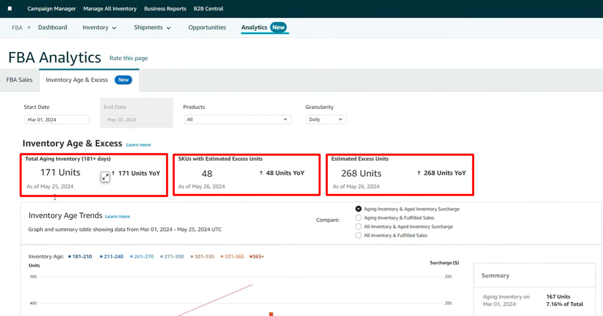Click the 271-300 legend entry
Screen dimensions: 603x316
click(172, 256)
